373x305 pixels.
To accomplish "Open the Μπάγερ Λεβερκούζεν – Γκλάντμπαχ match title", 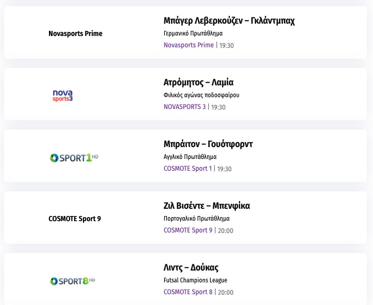I will 229,21.
